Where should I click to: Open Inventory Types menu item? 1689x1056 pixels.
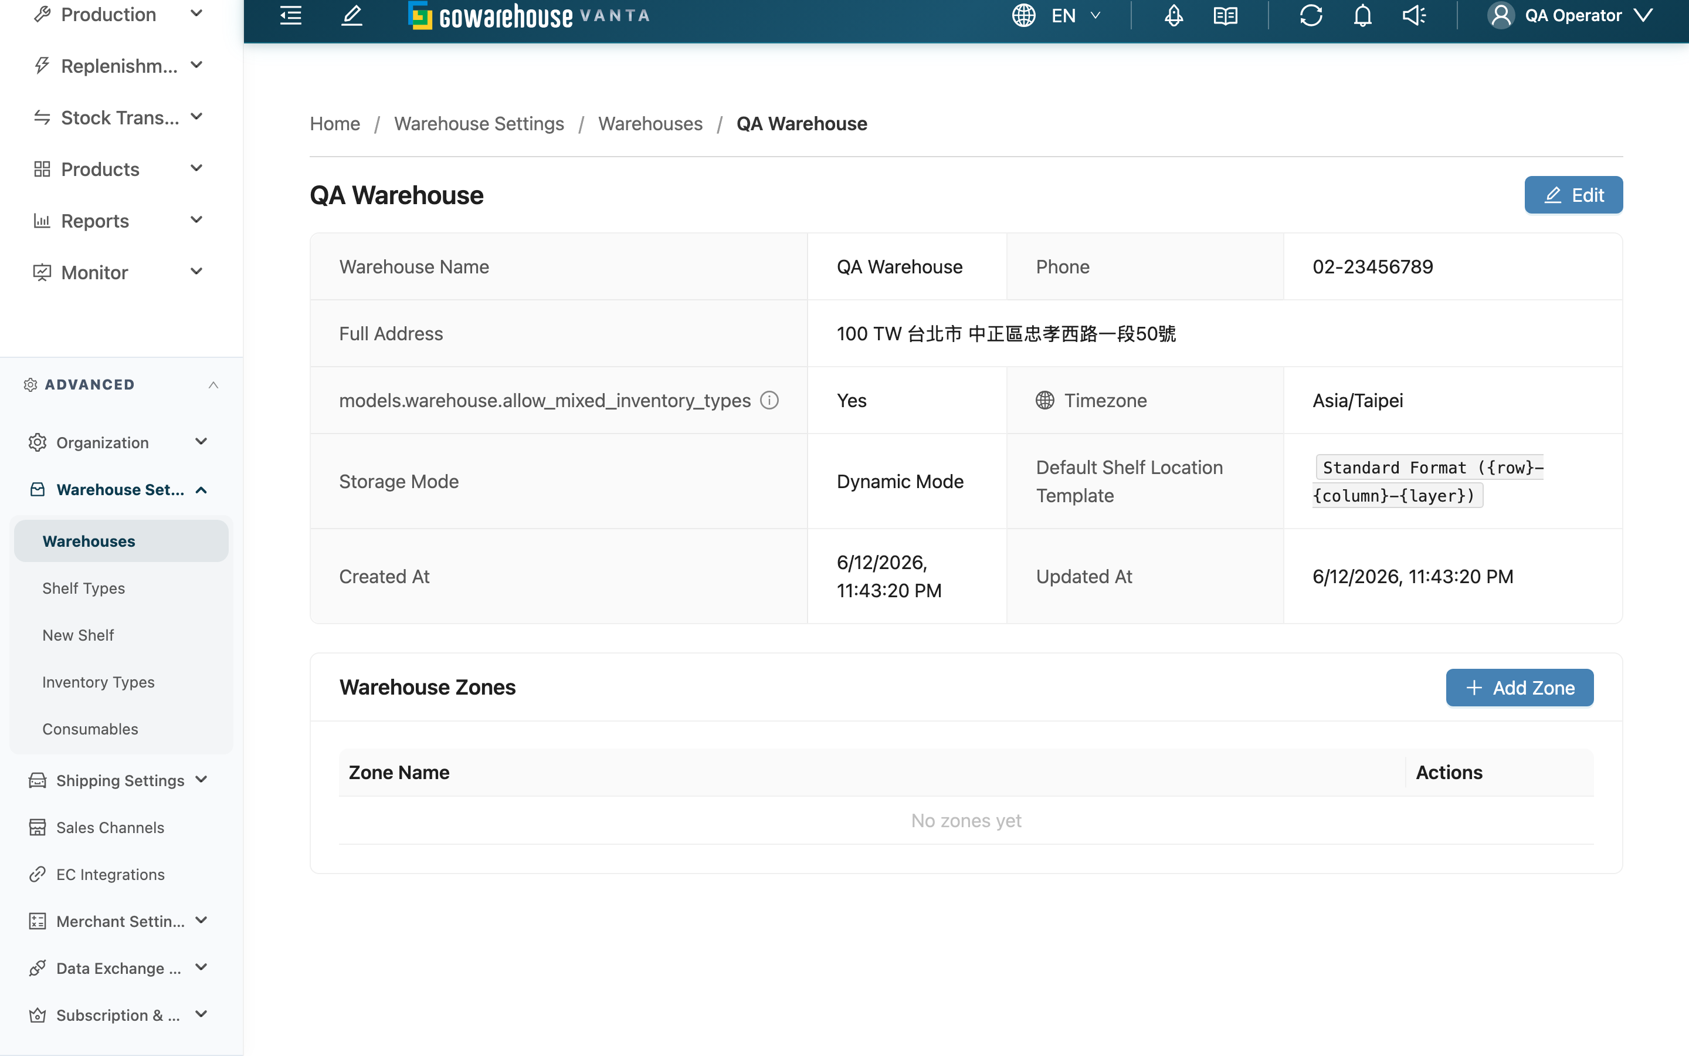121,682
